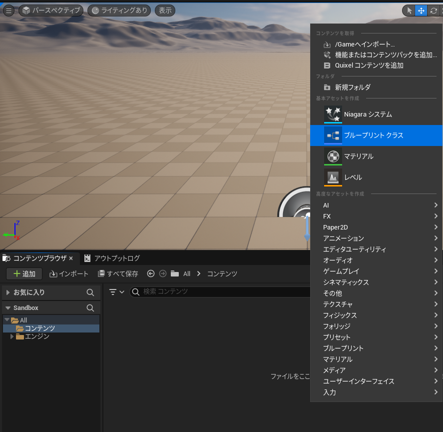The height and width of the screenshot is (432, 443).
Task: Toggle the translate move tool
Action: tap(421, 10)
